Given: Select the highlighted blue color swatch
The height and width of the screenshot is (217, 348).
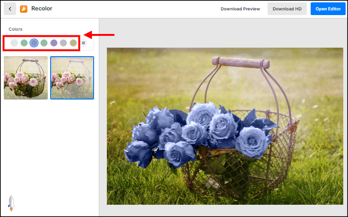Looking at the screenshot, I should [x=34, y=43].
